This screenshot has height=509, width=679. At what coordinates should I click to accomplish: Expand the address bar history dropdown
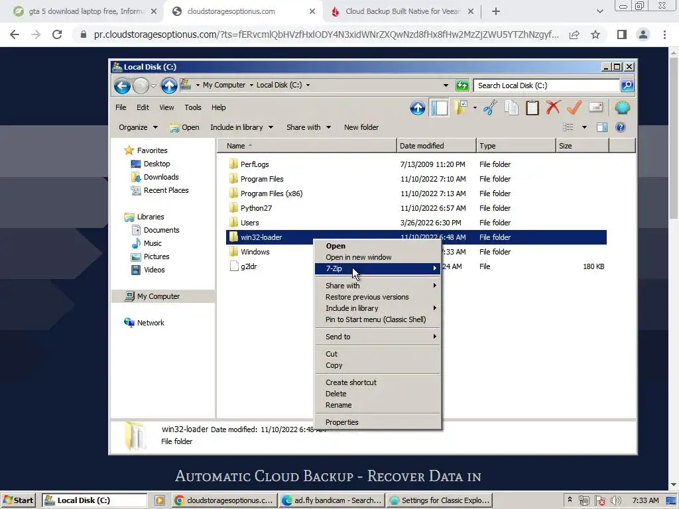(x=446, y=85)
